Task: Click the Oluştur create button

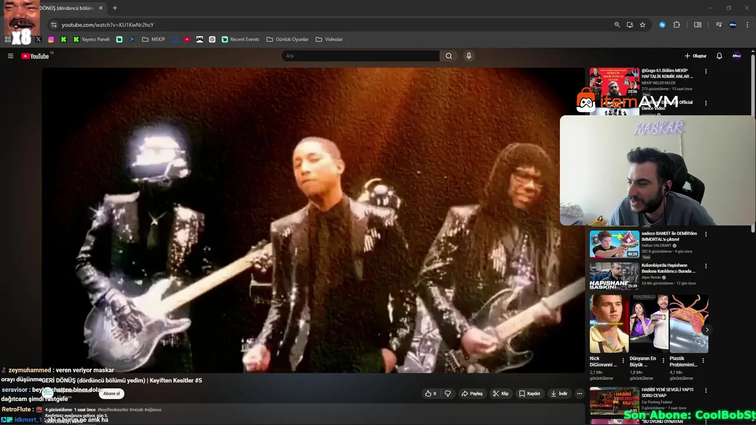Action: click(696, 56)
